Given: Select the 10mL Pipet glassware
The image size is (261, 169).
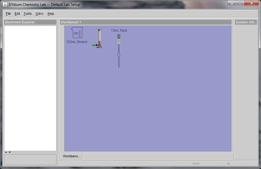Looking at the screenshot, I should (x=119, y=51).
